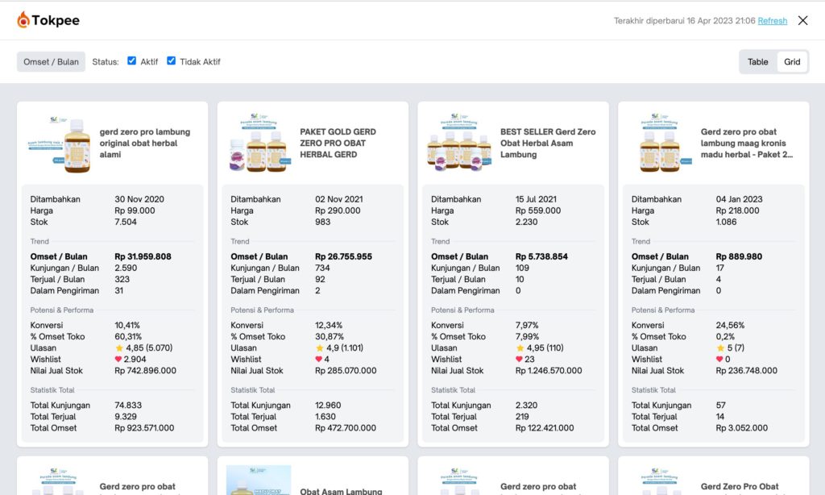Click the BEST SELLER Gerd Zero product image
This screenshot has height=495, width=825.
(460, 143)
